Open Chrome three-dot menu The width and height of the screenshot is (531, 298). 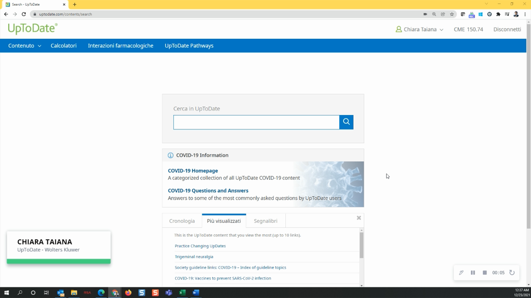(525, 14)
